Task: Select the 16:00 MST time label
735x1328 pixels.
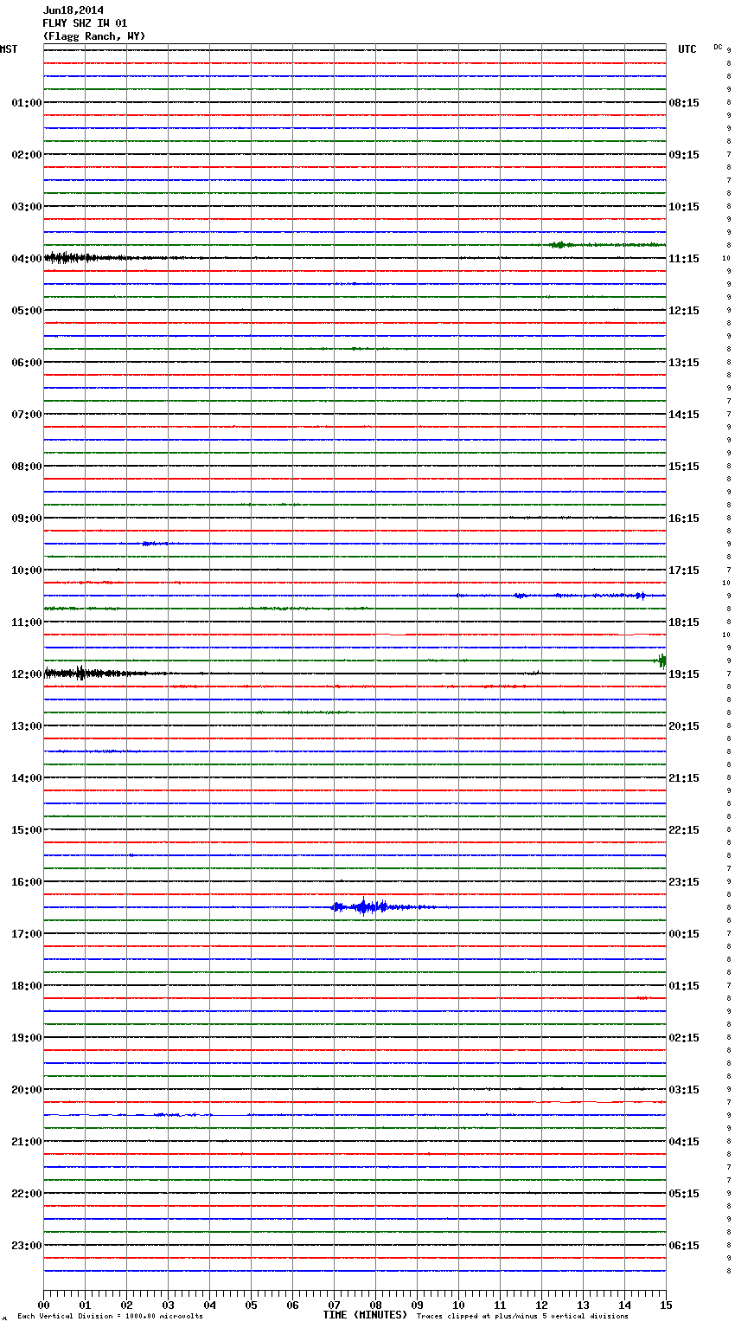Action: 27,882
